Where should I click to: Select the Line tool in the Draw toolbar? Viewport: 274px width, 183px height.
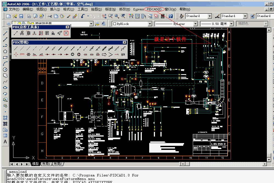click(x=5, y=33)
